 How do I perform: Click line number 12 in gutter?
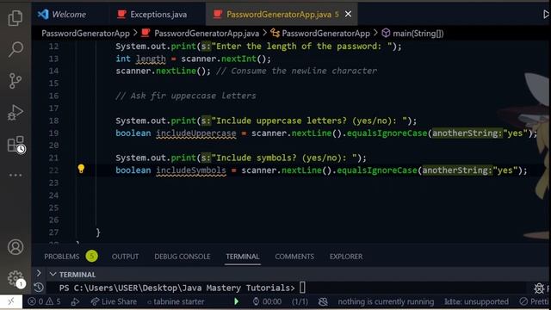(x=53, y=46)
